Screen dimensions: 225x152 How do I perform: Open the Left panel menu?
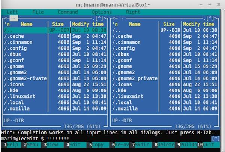click(12, 12)
